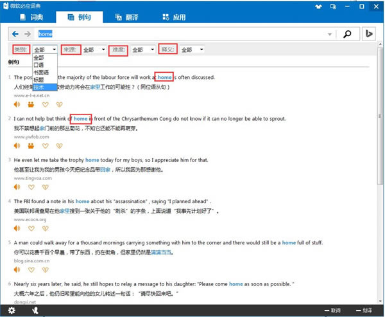Click the Bing logo icon
The height and width of the screenshot is (317, 385).
click(369, 33)
